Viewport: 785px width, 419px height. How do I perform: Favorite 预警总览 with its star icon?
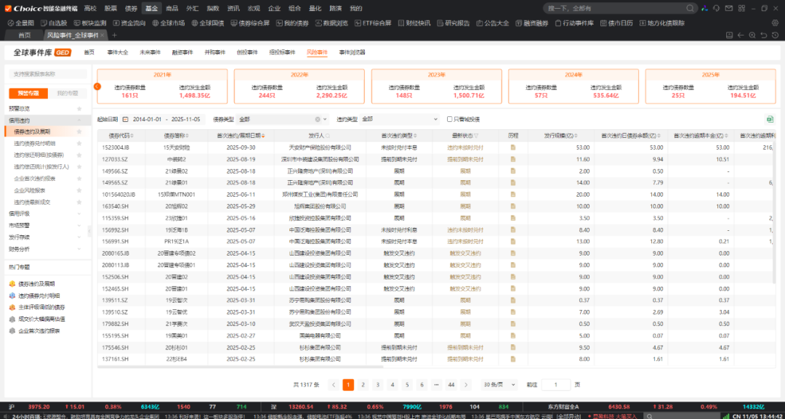(x=78, y=108)
